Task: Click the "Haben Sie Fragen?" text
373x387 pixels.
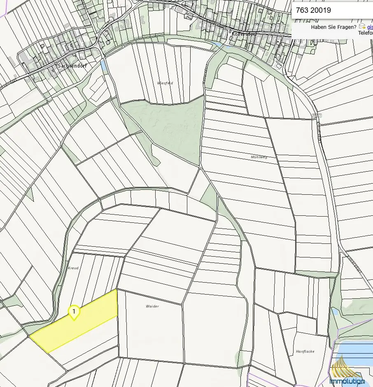Action: [x=333, y=27]
